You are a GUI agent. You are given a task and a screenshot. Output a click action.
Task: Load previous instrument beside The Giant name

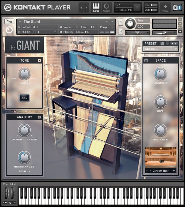pyautogui.click(x=107, y=22)
